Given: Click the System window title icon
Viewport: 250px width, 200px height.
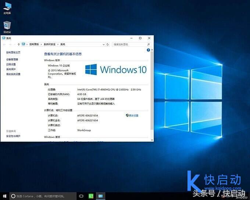Looking at the screenshot, I should 4,38.
